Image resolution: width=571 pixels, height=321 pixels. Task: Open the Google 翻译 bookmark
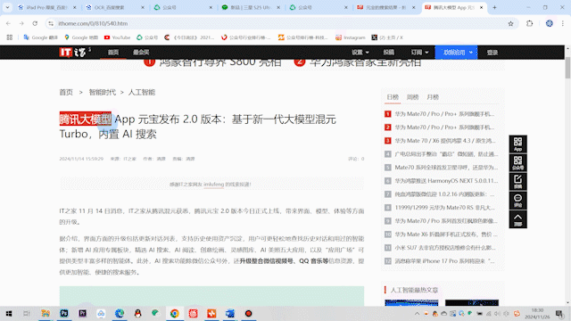40,37
